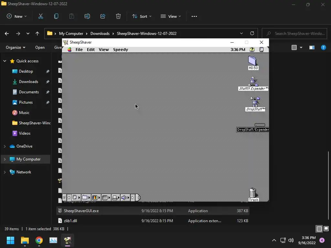Collapse the Quick access tree node
The image size is (331, 248).
click(x=5, y=61)
